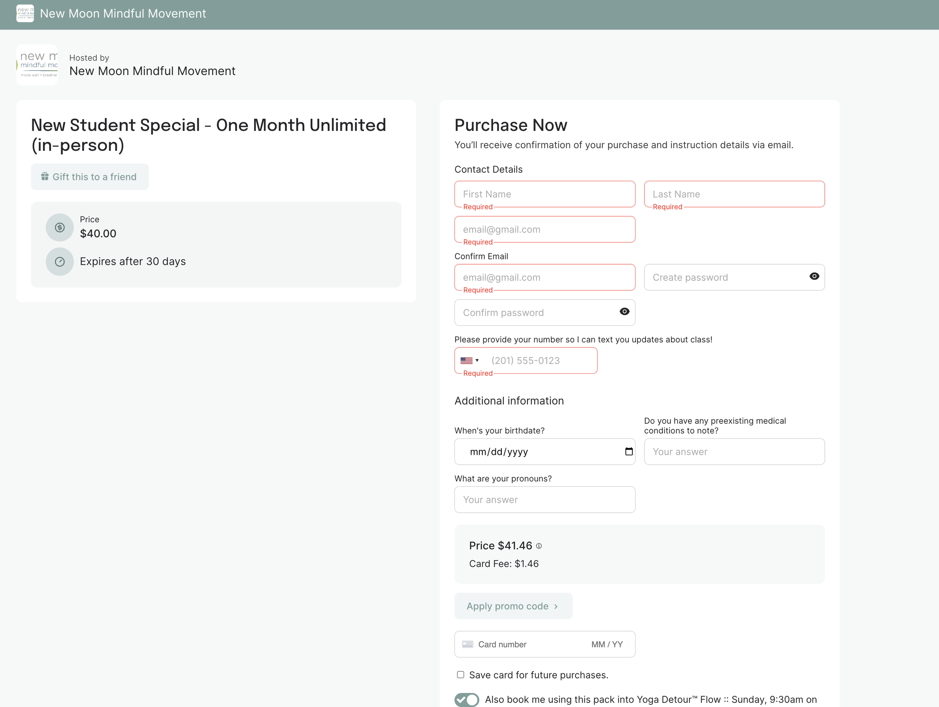Toggle off the Also book me switch

pos(466,700)
